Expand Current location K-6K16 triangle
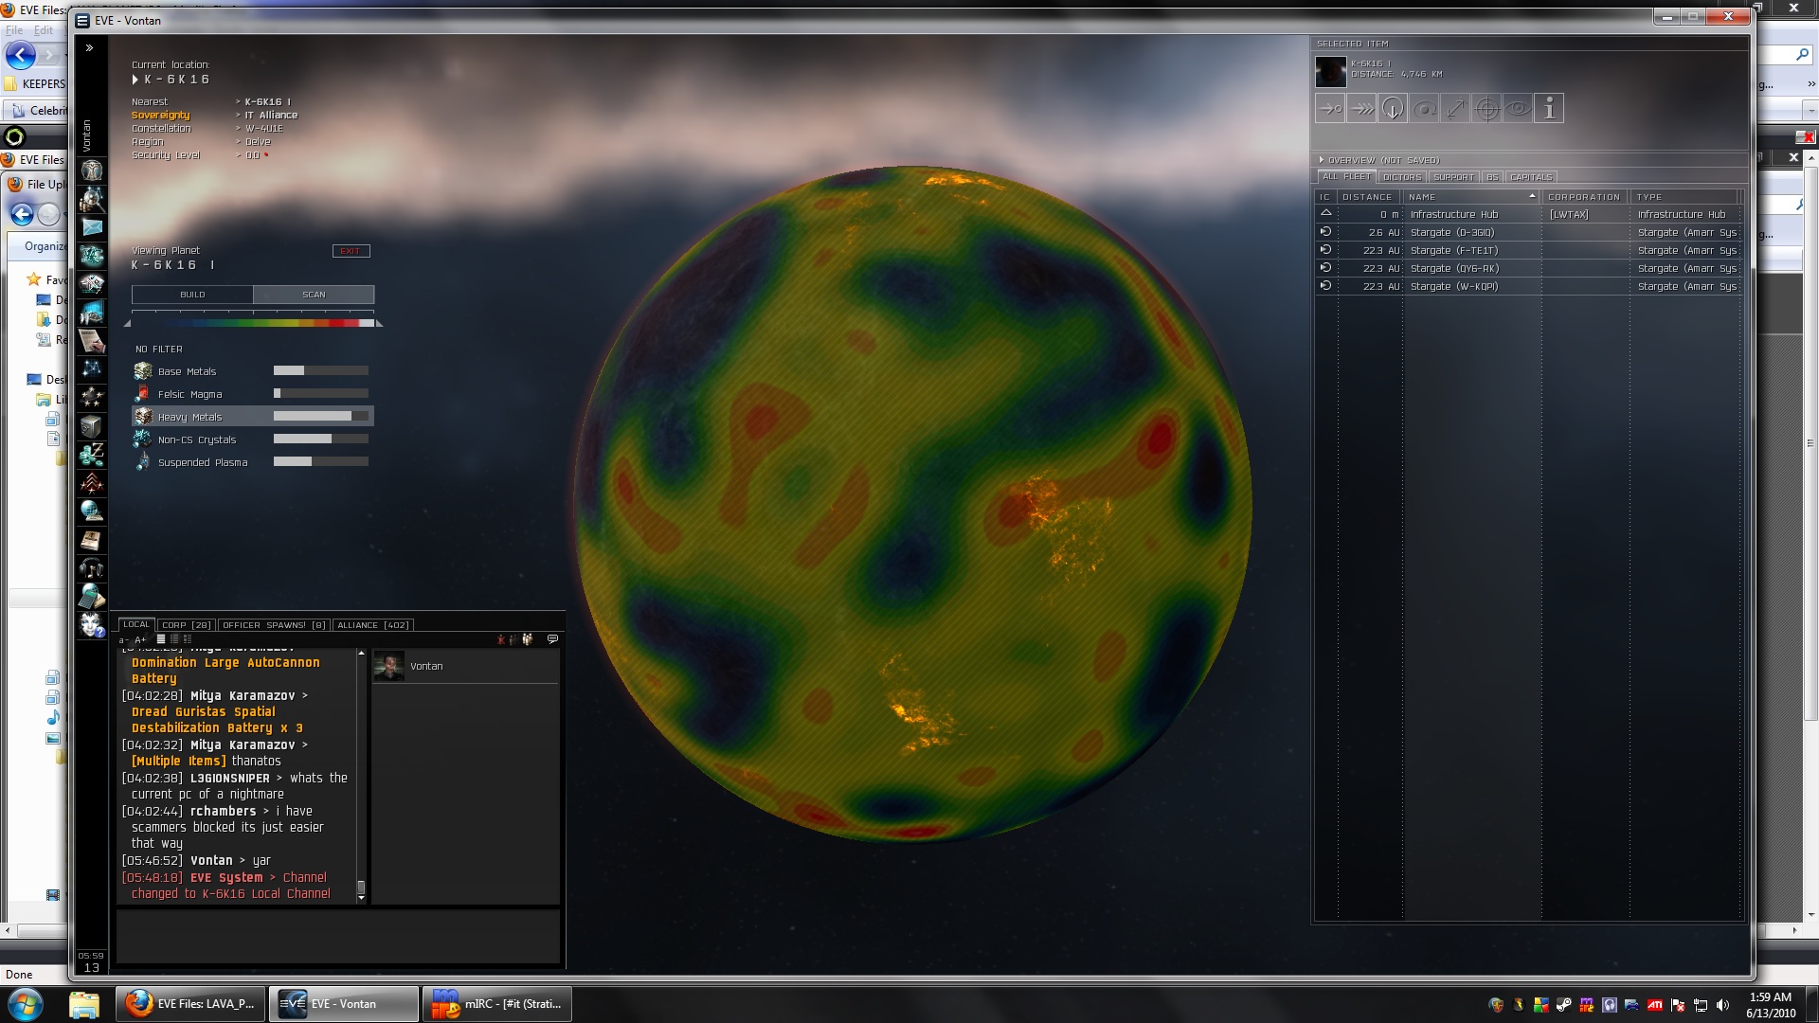1819x1023 pixels. click(135, 80)
